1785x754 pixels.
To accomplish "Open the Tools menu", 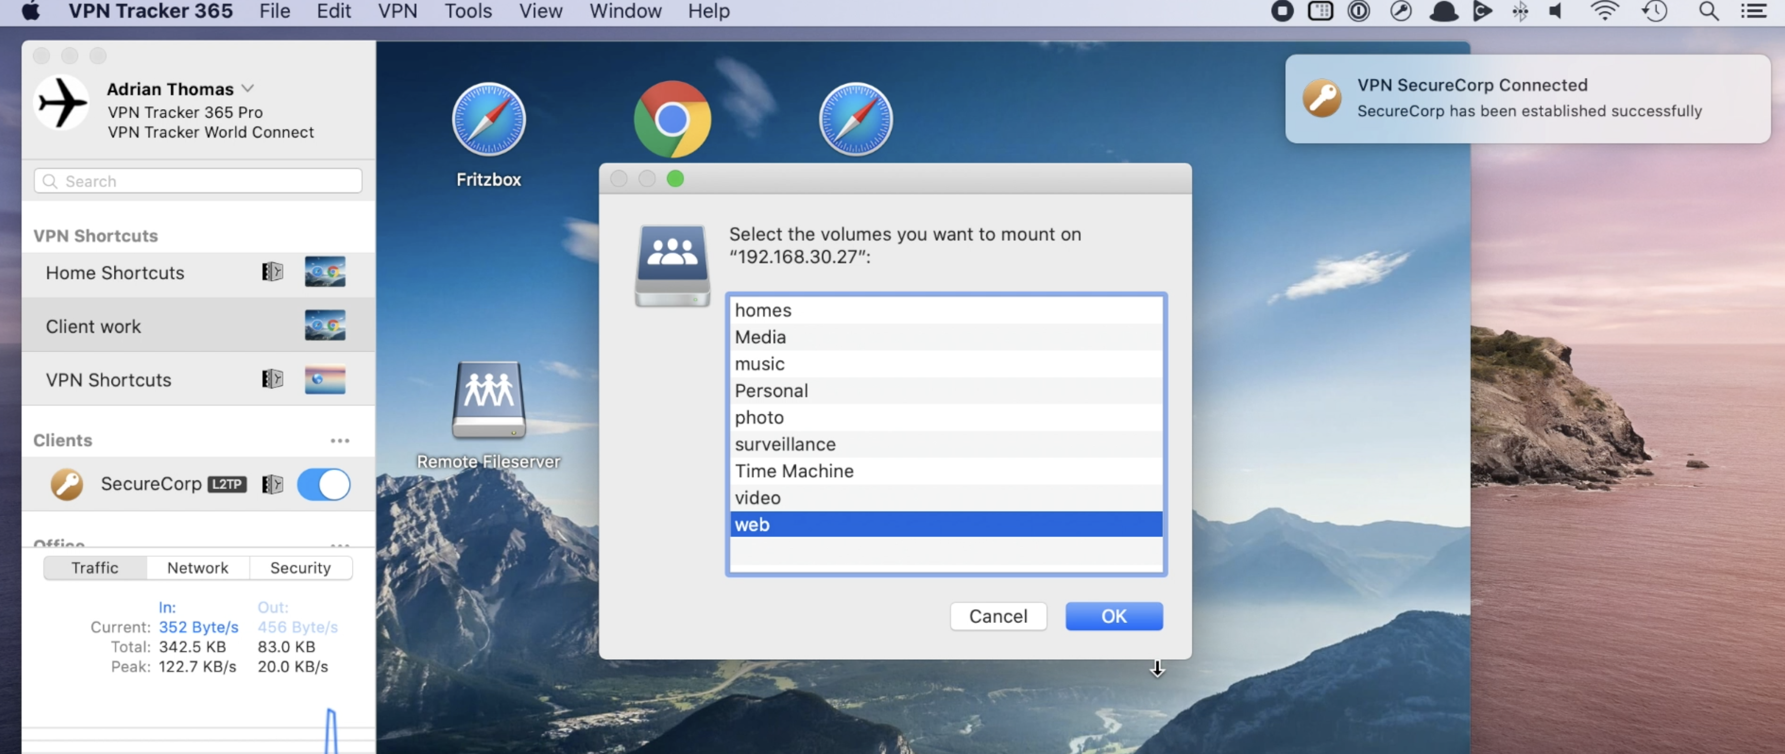I will [468, 11].
